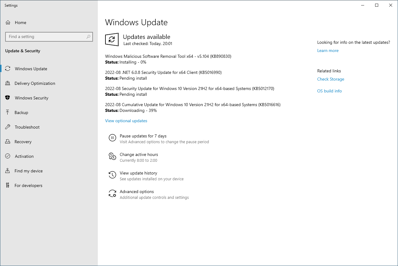
Task: Click Looking for info on latest updates text
Action: click(354, 42)
